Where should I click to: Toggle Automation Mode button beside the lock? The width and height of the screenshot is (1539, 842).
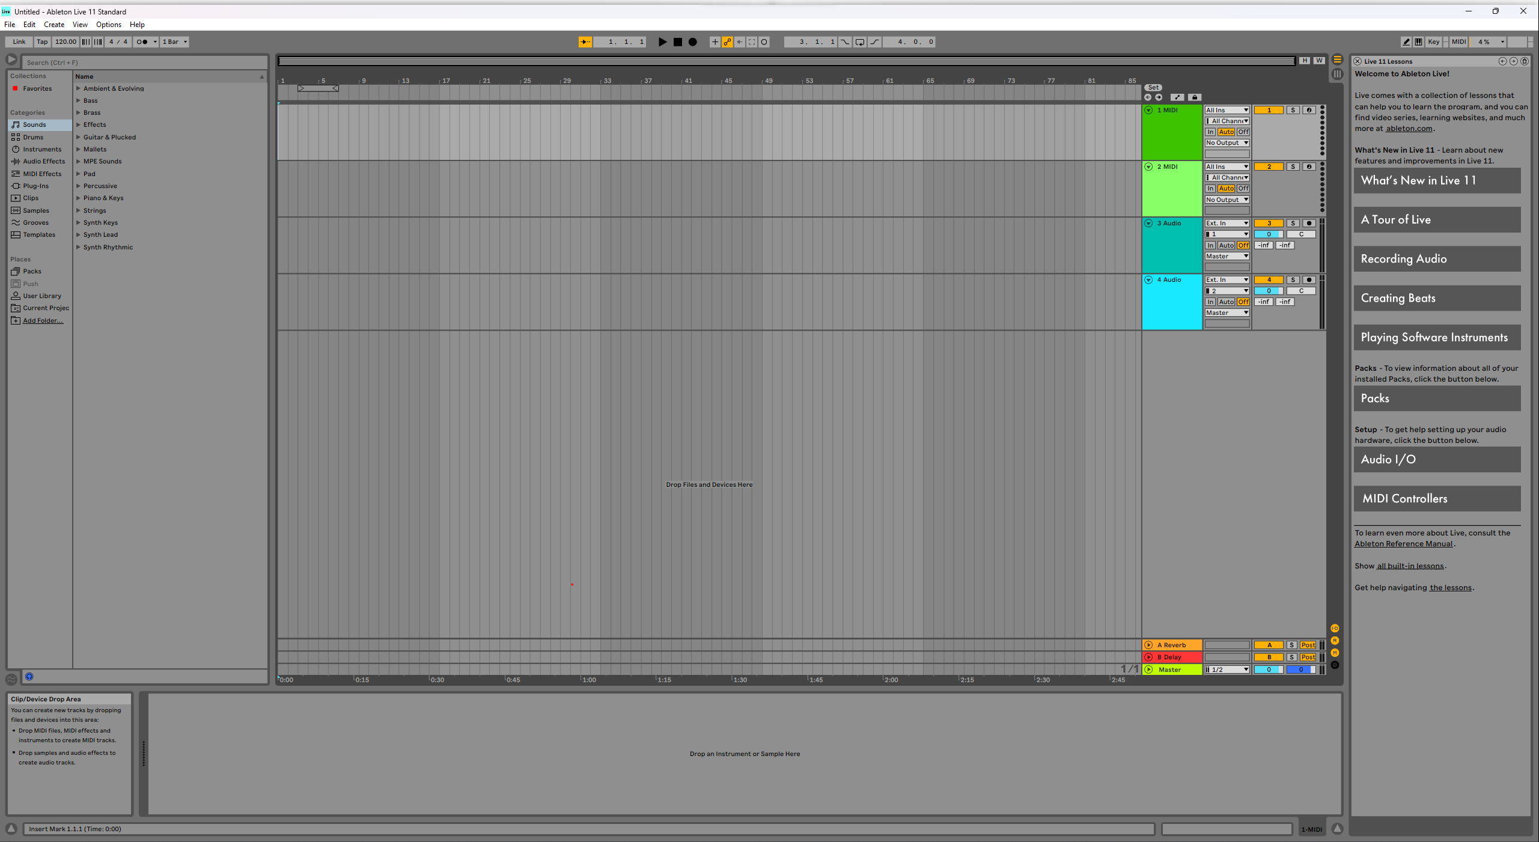tap(1177, 97)
